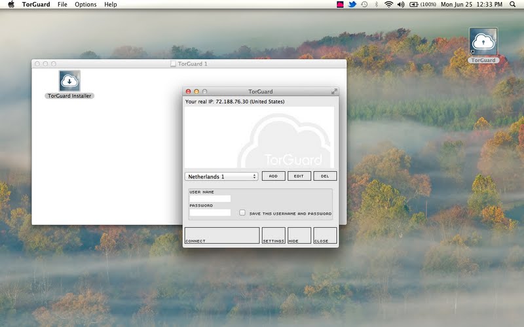Click the Hide button
The height and width of the screenshot is (327, 524).
[299, 235]
